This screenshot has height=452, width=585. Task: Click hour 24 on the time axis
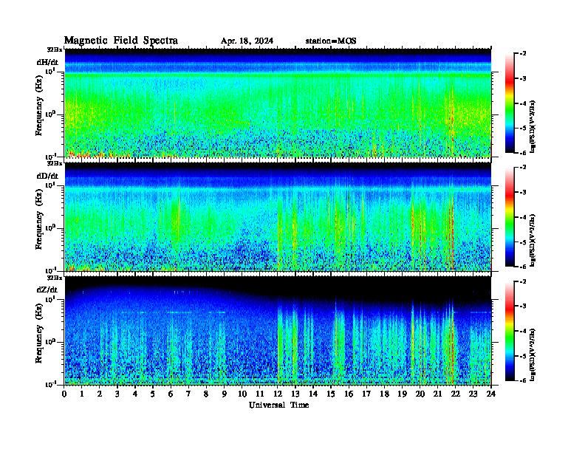[491, 394]
